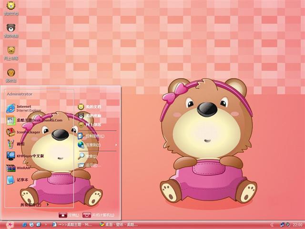This screenshot has width=305, height=229.
Task: Open the 搜索(S) search entry
Action: click(x=87, y=156)
